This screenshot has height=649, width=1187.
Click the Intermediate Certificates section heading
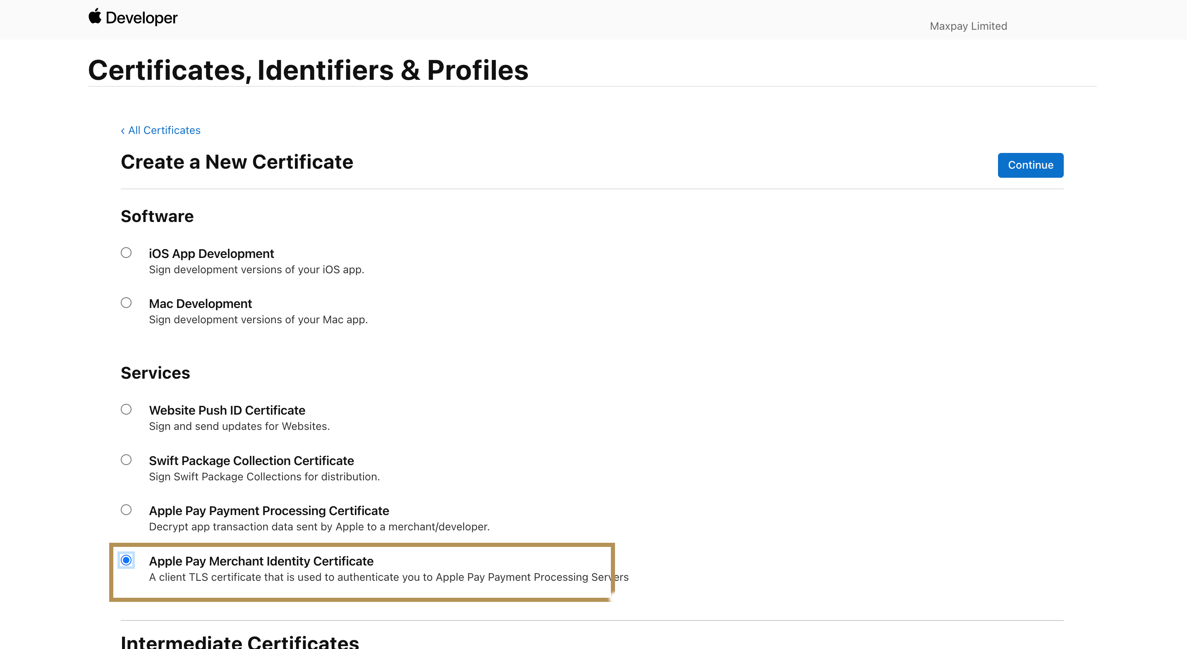tap(239, 642)
